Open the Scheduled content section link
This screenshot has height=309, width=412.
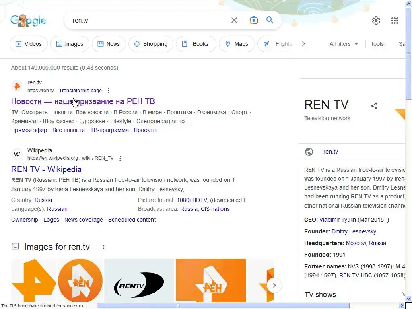132,220
